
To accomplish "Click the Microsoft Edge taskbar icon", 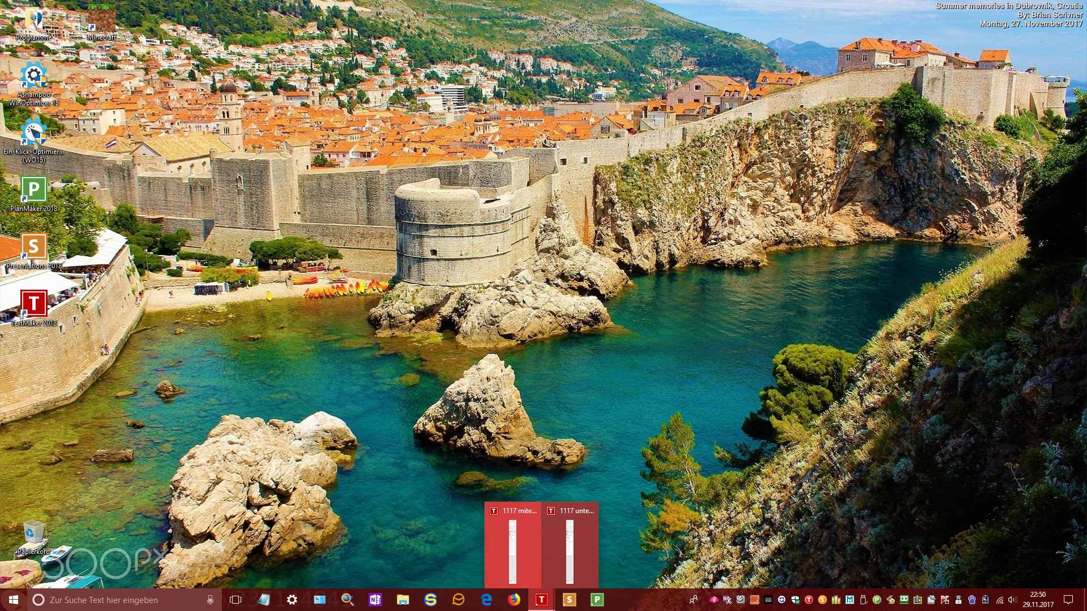I will pyautogui.click(x=486, y=600).
